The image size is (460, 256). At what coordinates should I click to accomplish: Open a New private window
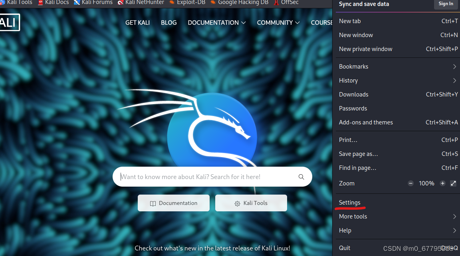point(398,49)
